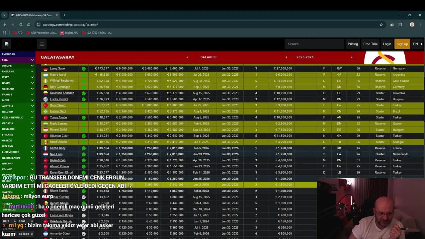Open the Login page
The height and width of the screenshot is (239, 425).
387,44
